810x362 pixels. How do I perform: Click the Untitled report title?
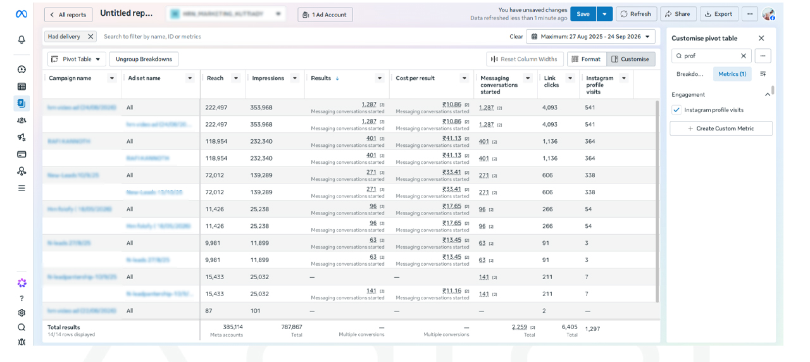pos(127,13)
